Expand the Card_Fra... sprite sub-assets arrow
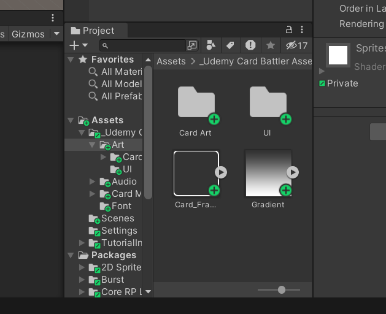Image resolution: width=386 pixels, height=314 pixels. click(x=221, y=172)
